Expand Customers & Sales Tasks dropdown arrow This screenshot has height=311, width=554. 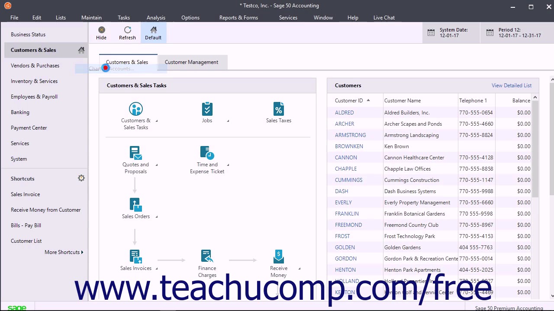(157, 121)
